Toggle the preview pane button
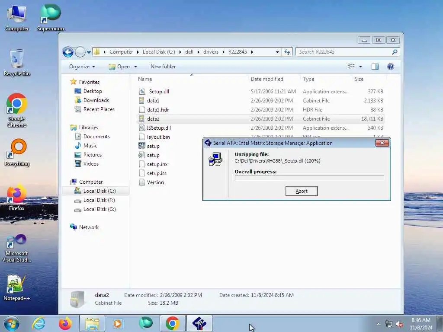 click(x=375, y=67)
